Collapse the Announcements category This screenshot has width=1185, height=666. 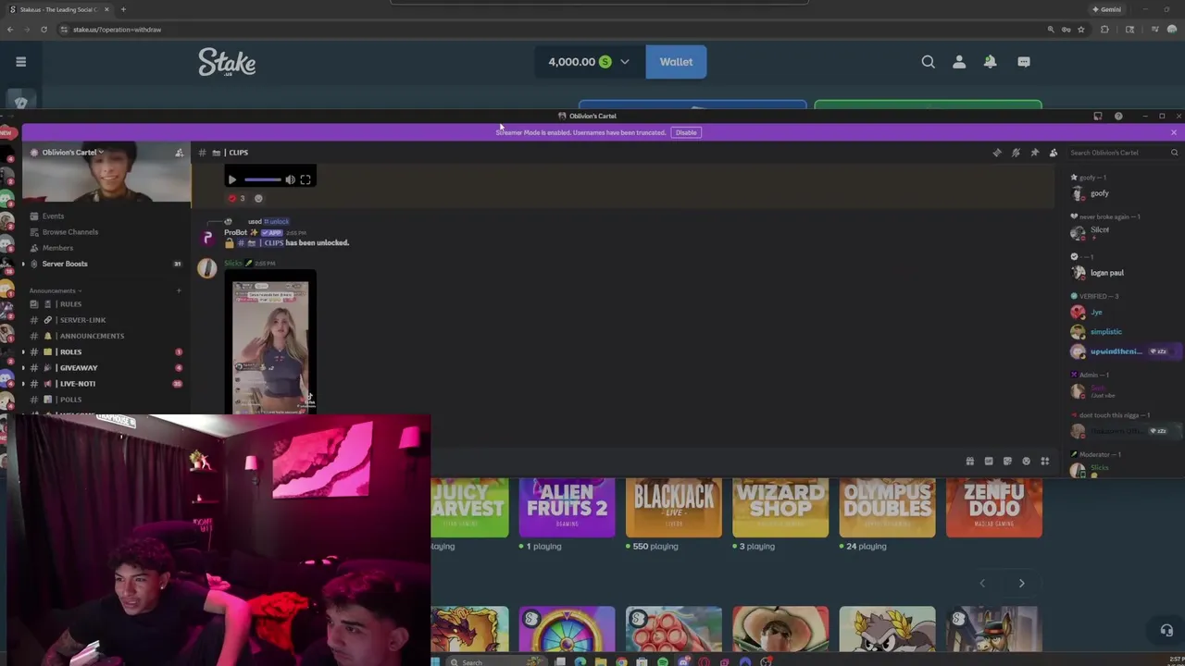click(54, 290)
